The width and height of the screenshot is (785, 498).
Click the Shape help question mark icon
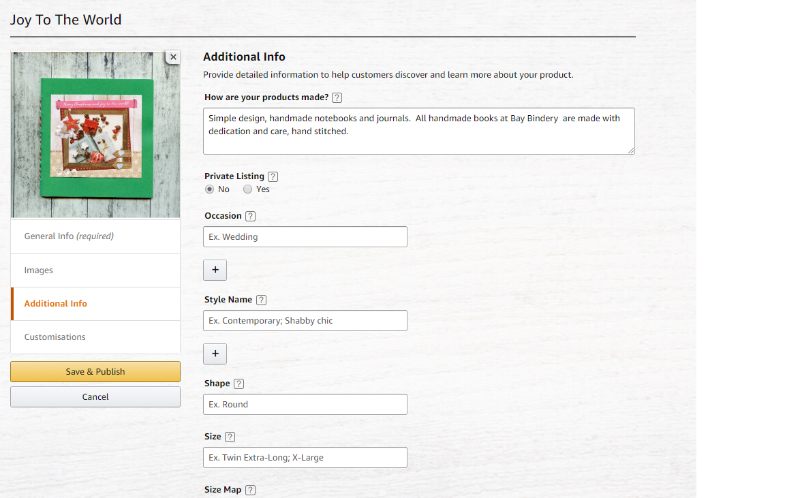(x=238, y=384)
